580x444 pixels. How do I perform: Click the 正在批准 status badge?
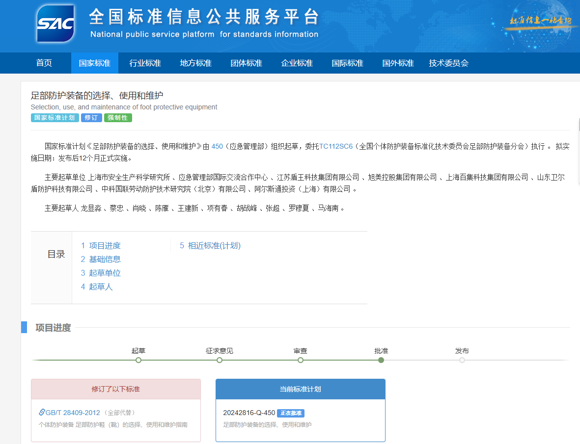click(x=291, y=413)
